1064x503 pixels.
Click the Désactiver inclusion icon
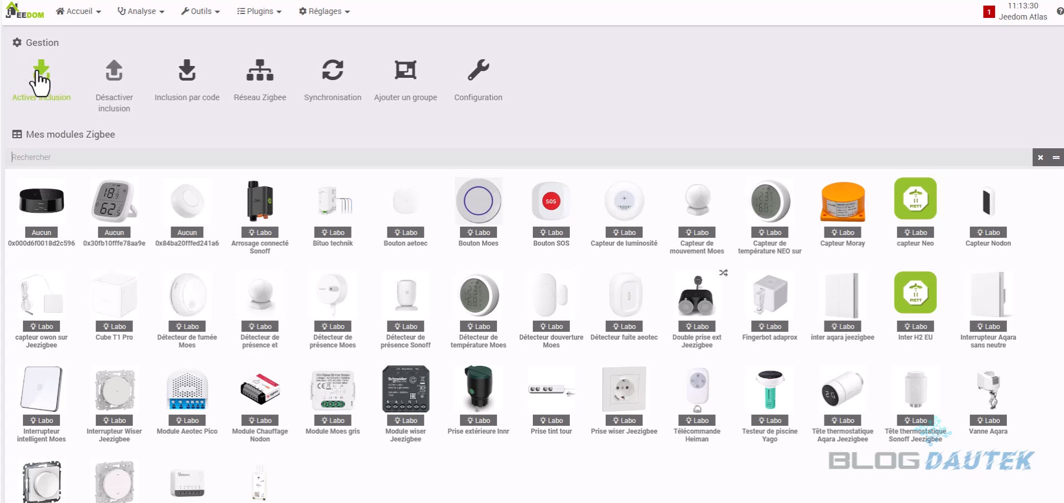114,71
